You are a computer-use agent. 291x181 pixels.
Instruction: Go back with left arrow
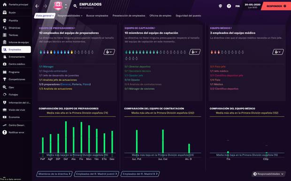[37, 6]
